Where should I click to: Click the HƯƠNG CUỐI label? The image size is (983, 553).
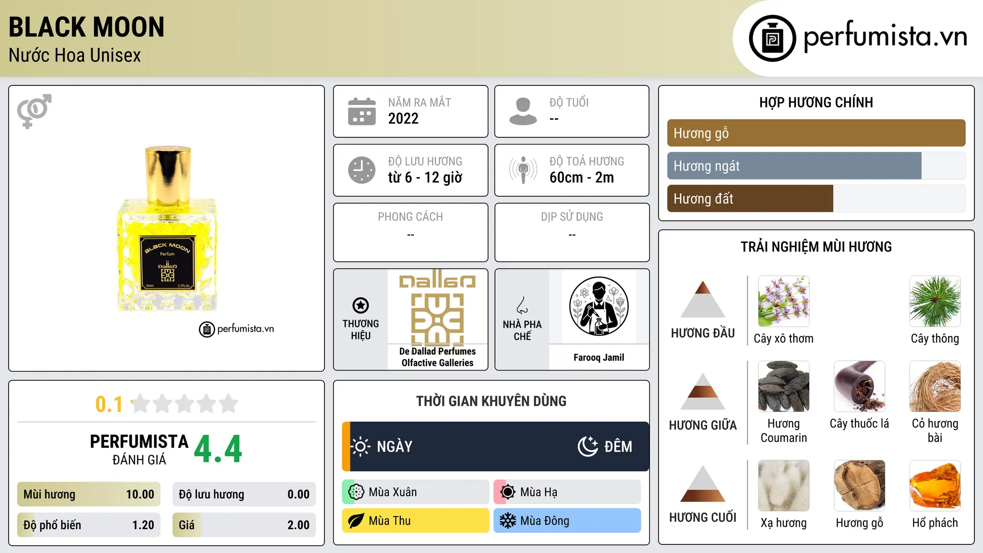click(x=703, y=517)
